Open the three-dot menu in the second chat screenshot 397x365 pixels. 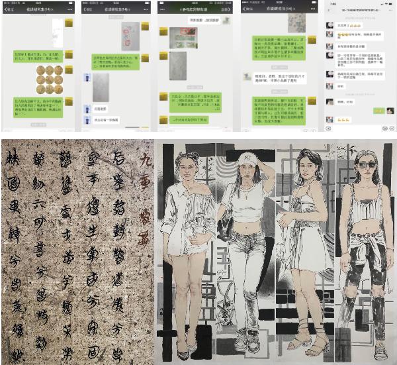tap(146, 9)
